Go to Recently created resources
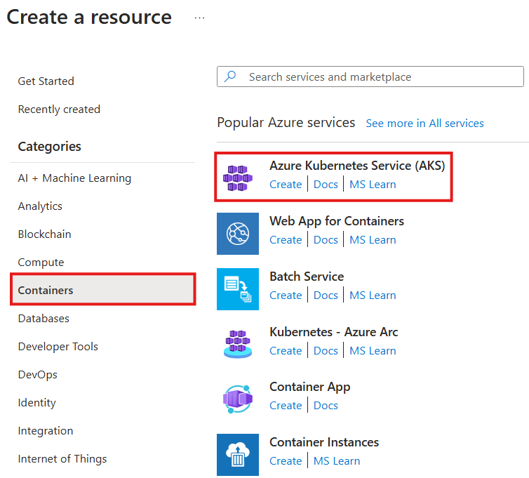Image resolution: width=529 pixels, height=478 pixels. point(59,109)
